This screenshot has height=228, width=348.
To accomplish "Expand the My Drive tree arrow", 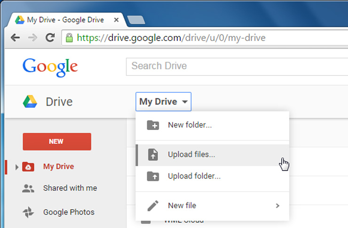I will pyautogui.click(x=16, y=167).
